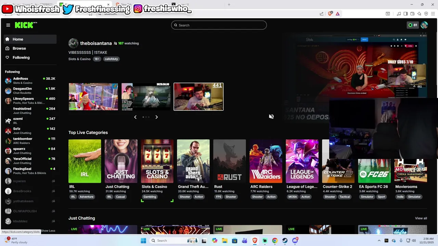Viewport: 438px width, 246px height.
Task: Click the callofduty tag
Action: [111, 59]
